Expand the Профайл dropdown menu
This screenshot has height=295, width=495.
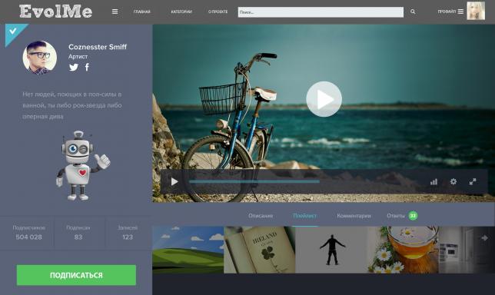tap(450, 12)
